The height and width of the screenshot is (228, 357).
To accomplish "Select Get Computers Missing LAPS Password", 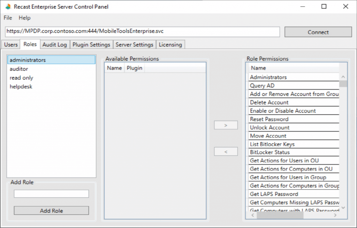I will pyautogui.click(x=294, y=203).
